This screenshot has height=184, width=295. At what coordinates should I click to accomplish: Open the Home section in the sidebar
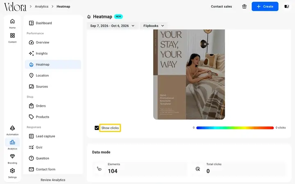tap(12, 24)
